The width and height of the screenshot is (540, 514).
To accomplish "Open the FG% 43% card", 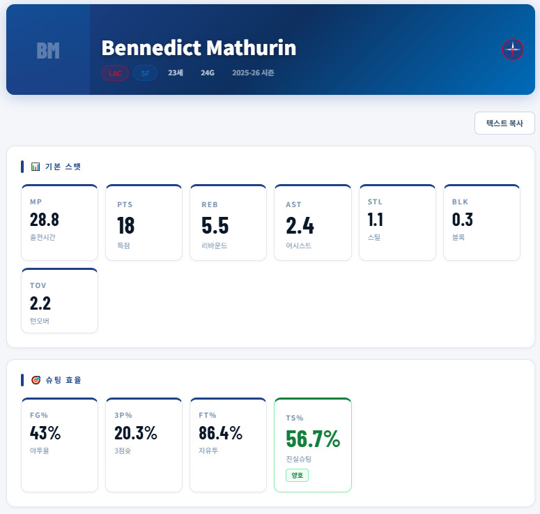I will tap(59, 445).
